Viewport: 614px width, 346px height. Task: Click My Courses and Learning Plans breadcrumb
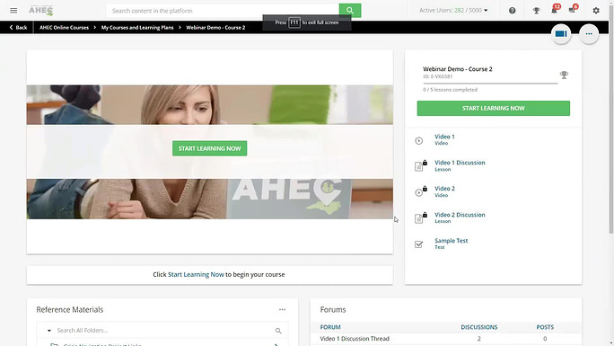tap(137, 28)
